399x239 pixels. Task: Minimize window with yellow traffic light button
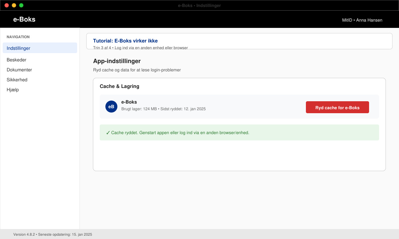coord(14,5)
